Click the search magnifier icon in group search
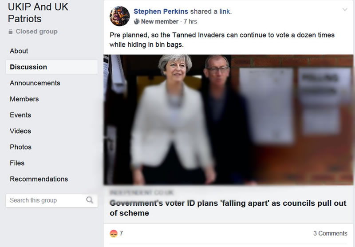 point(90,200)
